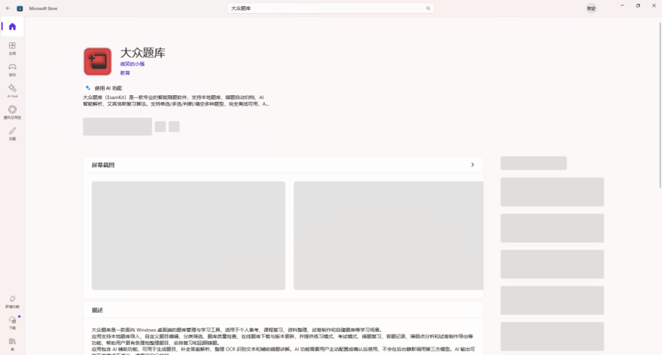The image size is (662, 355).
Task: Click the search magnifier icon
Action: [x=428, y=8]
